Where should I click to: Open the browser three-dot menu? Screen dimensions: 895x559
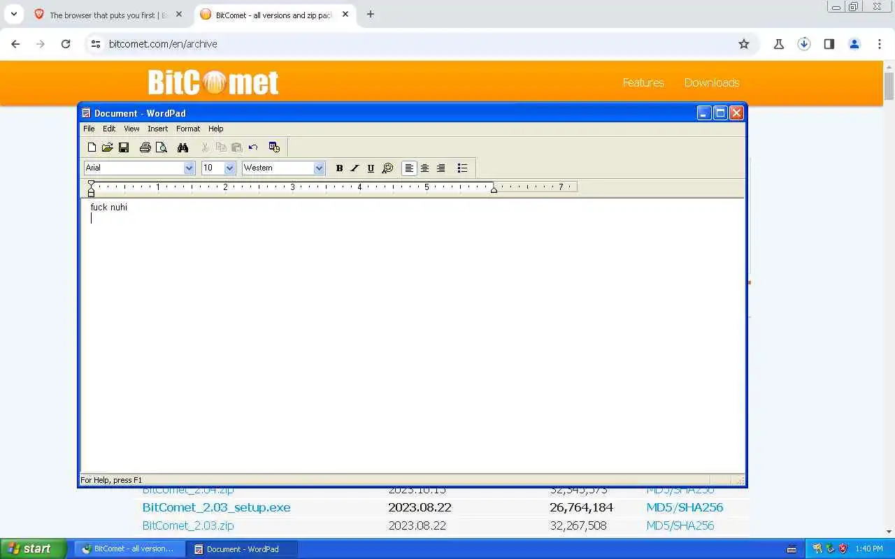tap(880, 44)
